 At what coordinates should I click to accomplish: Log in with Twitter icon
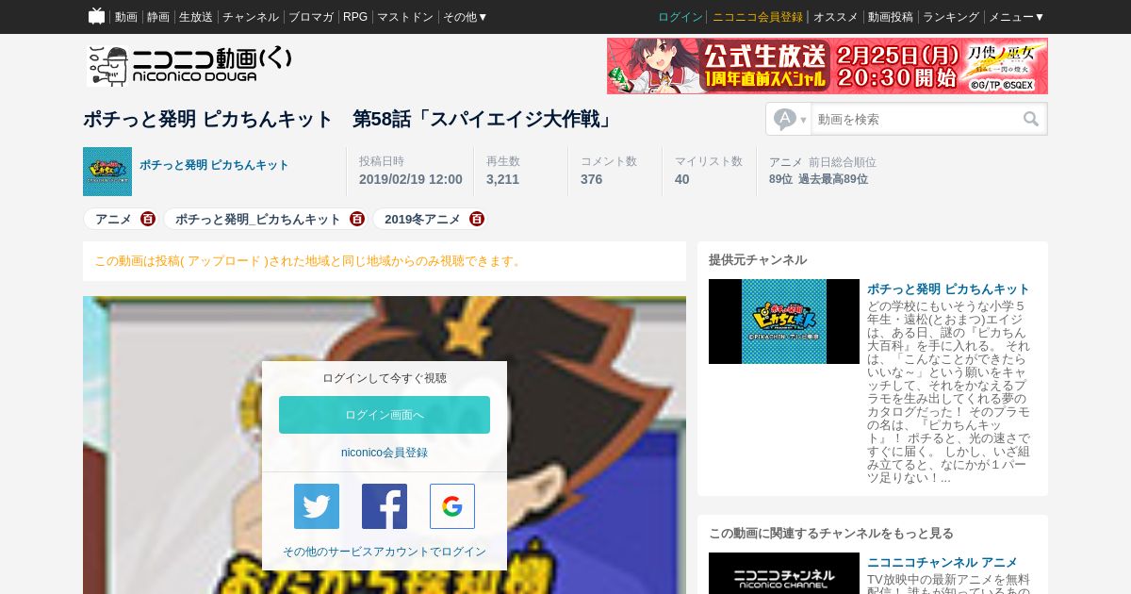317,506
